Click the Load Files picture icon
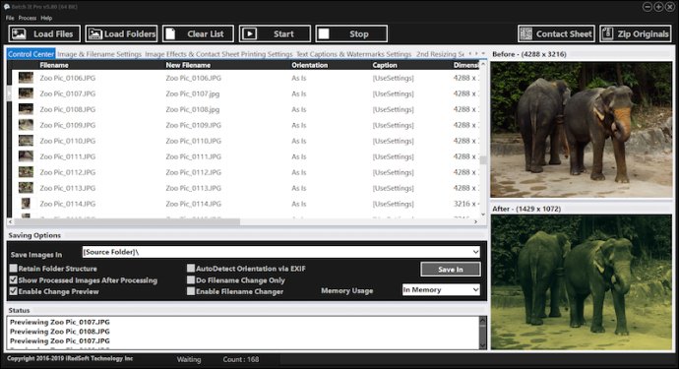The image size is (679, 369). [x=19, y=33]
